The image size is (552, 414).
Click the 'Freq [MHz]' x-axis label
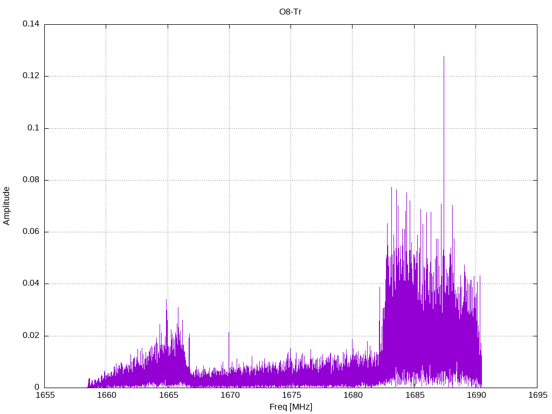pyautogui.click(x=291, y=407)
